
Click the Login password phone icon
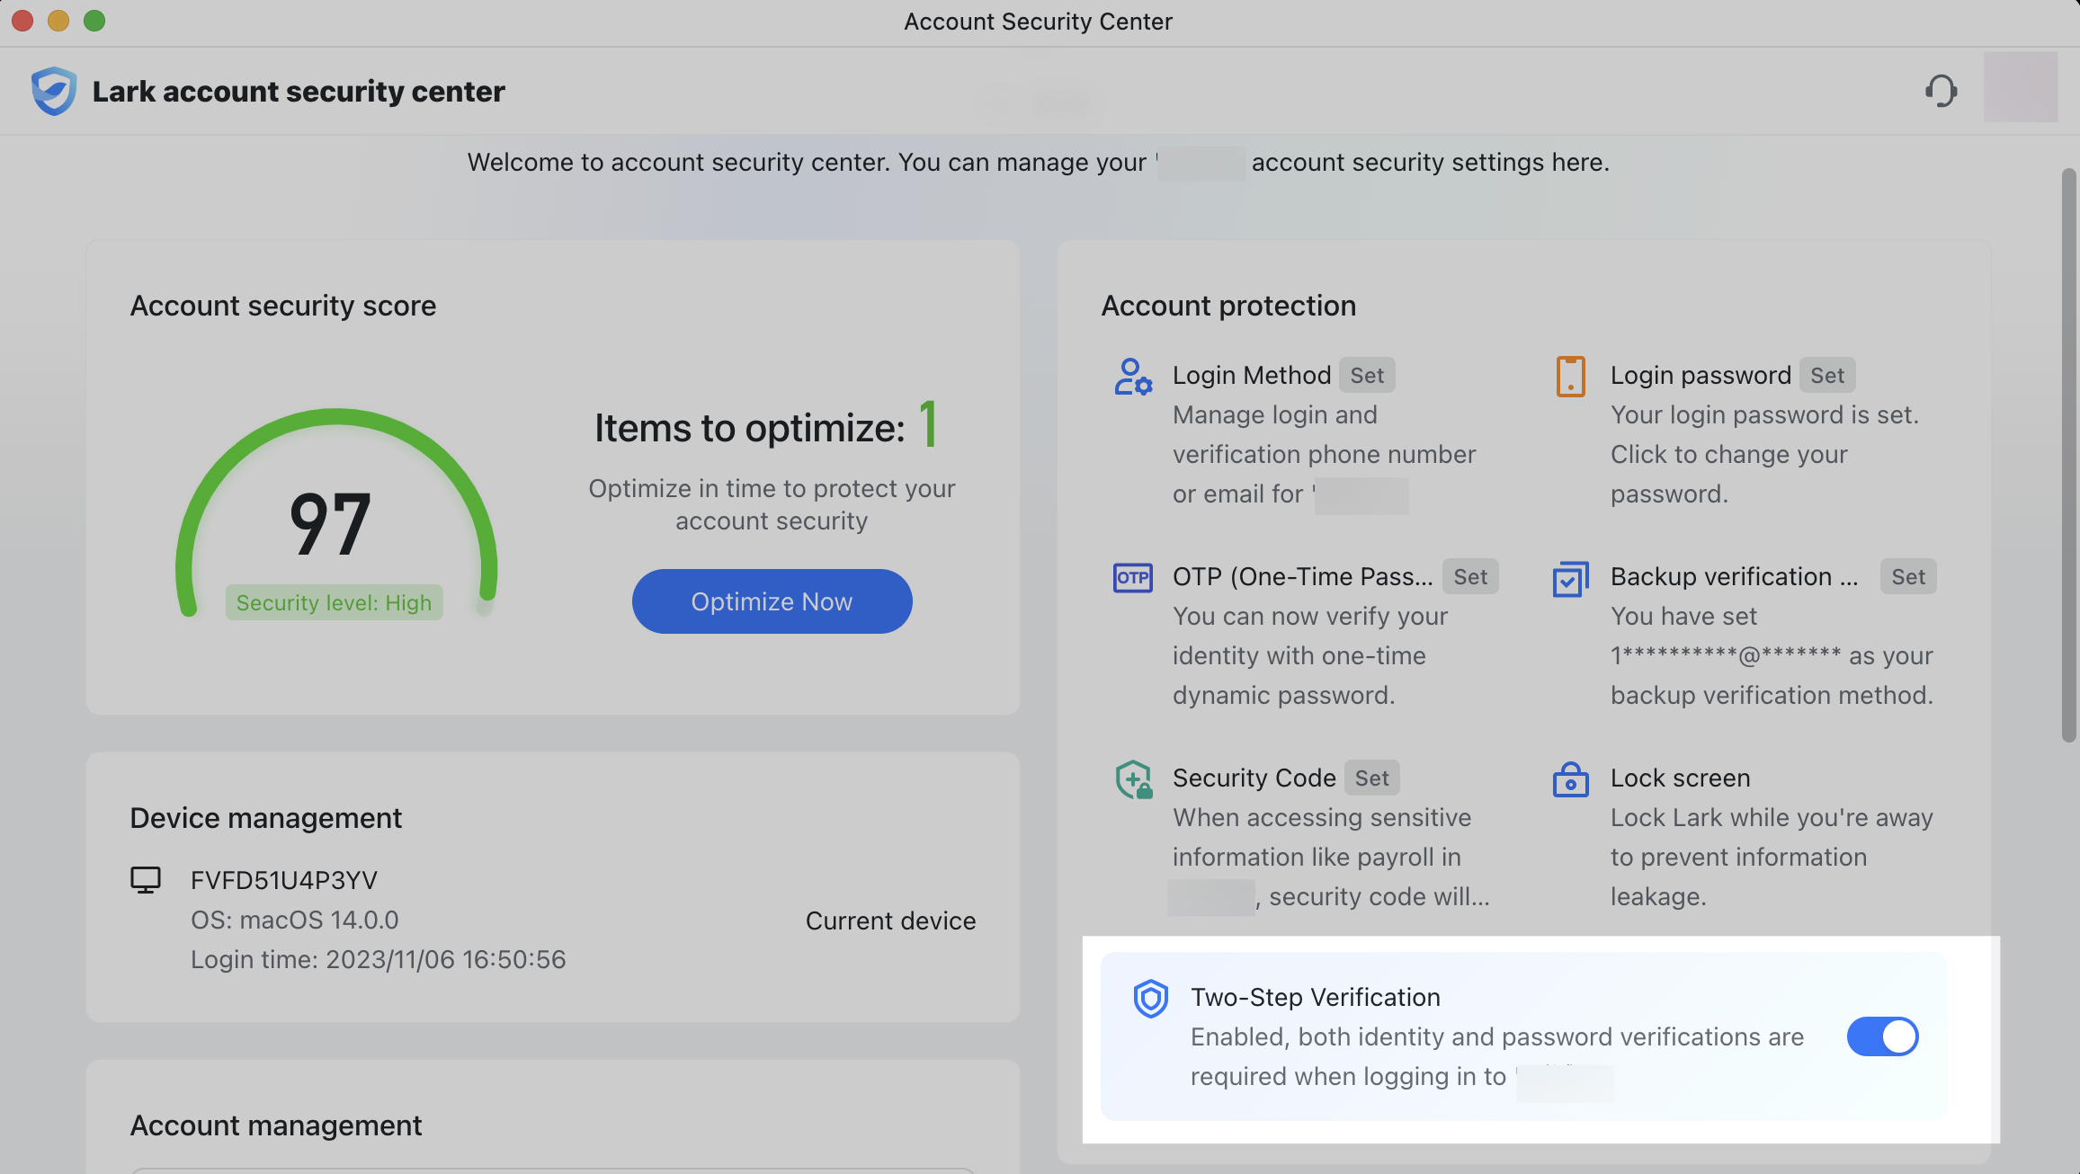pos(1570,378)
